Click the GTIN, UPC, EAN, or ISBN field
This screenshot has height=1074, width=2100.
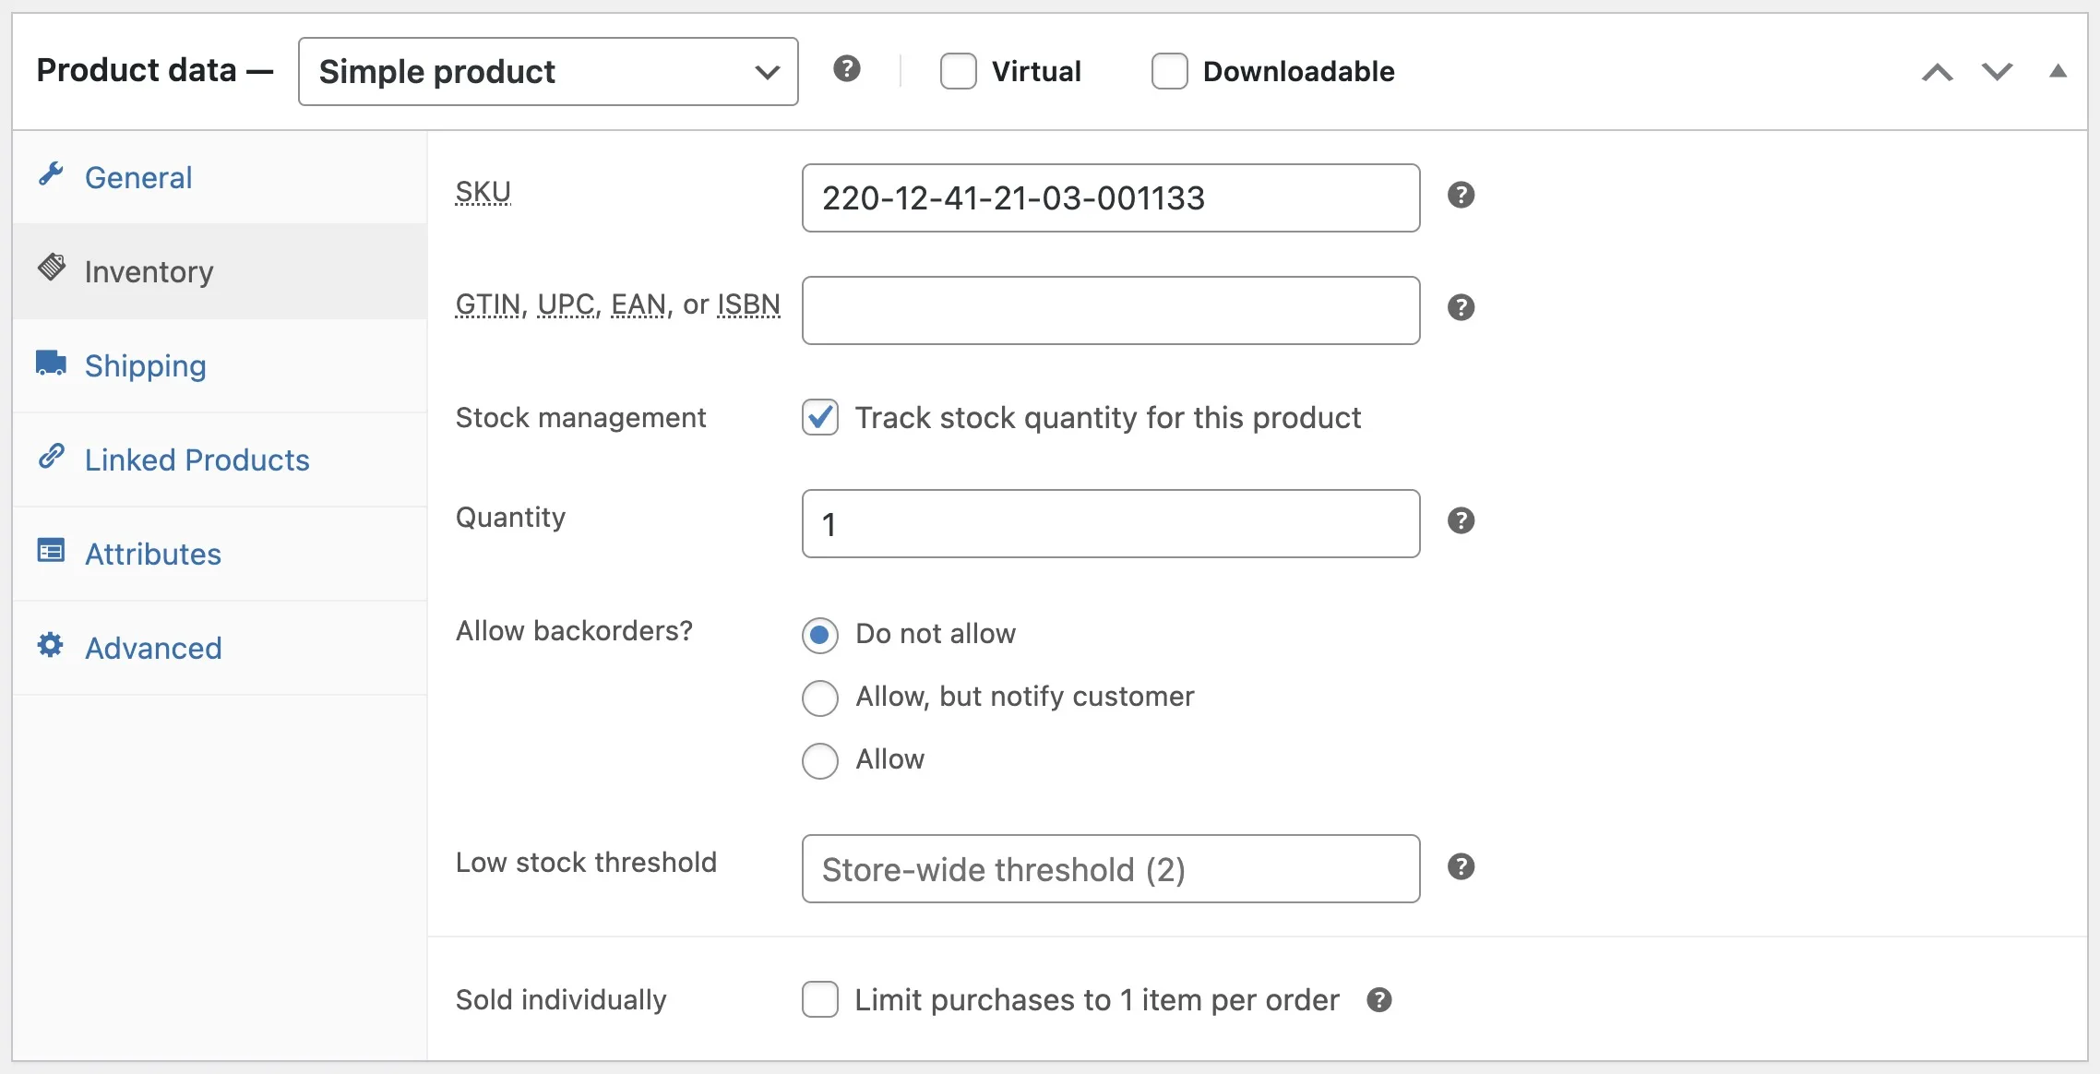click(x=1111, y=310)
